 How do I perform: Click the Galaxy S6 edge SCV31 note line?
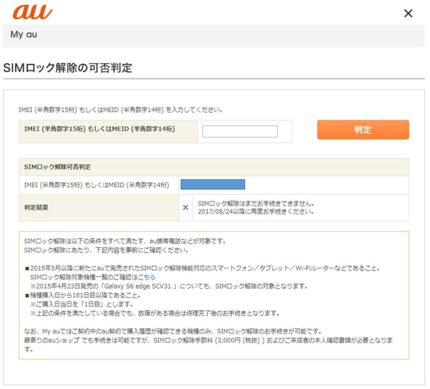169,286
